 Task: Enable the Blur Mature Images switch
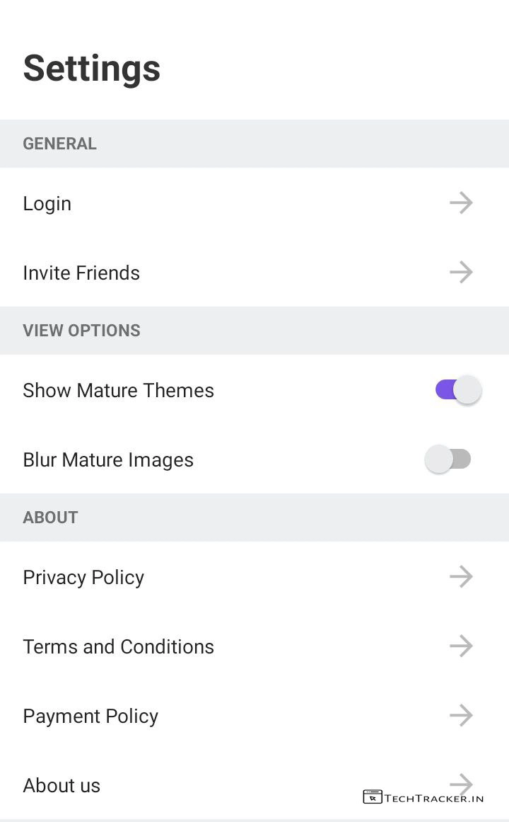tap(448, 459)
